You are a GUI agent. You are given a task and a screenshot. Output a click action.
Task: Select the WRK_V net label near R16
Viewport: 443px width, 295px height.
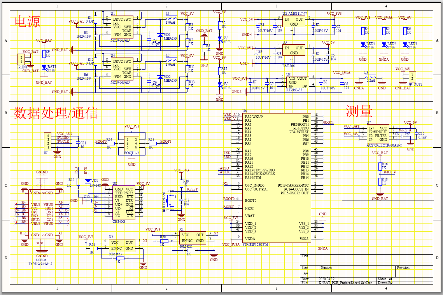pyautogui.click(x=390, y=172)
